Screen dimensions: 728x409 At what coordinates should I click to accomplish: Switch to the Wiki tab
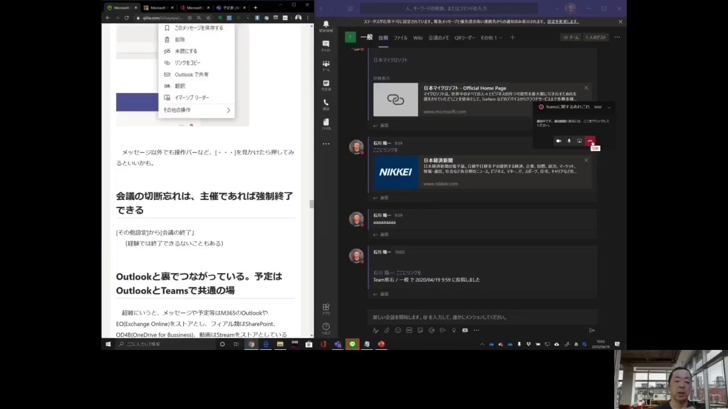418,37
